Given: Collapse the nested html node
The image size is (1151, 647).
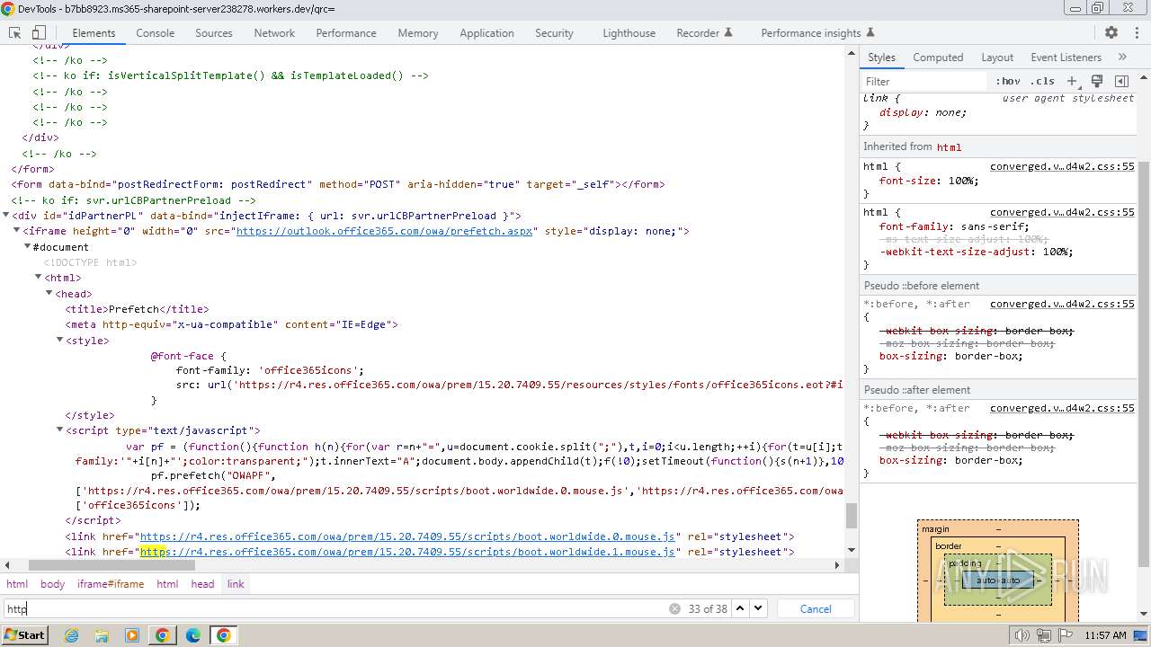Looking at the screenshot, I should [39, 278].
